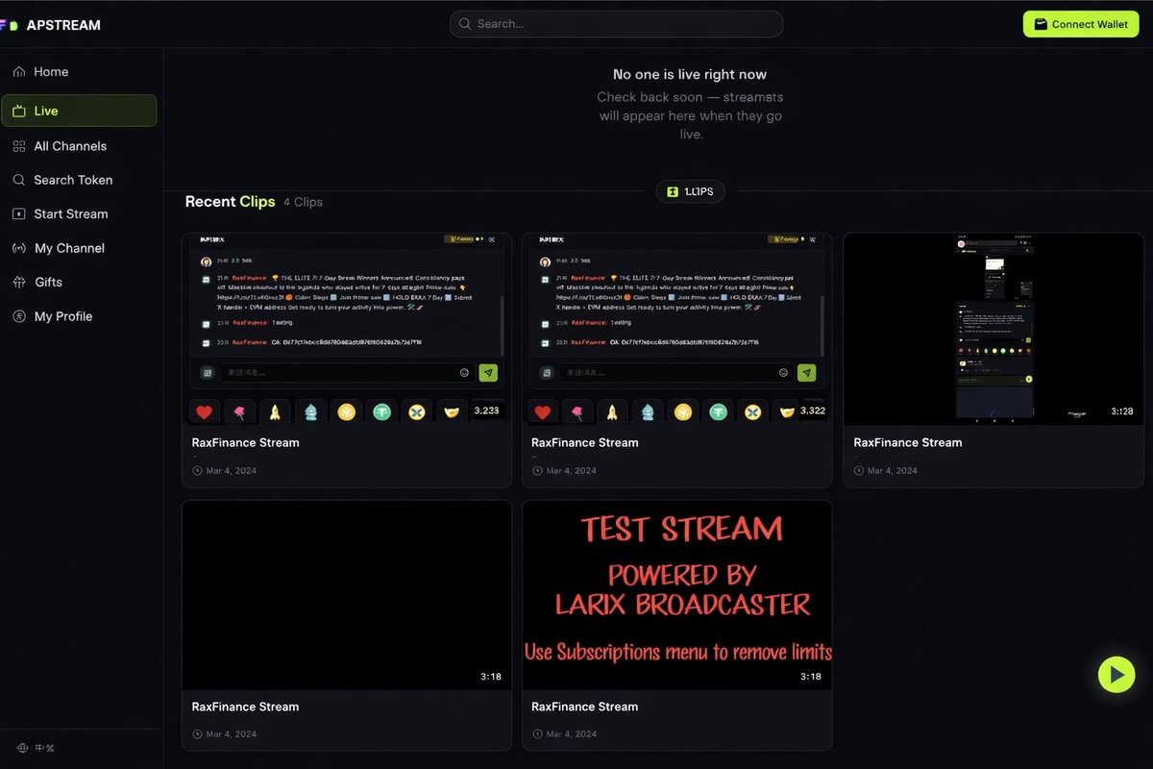The height and width of the screenshot is (769, 1153).
Task: Open the TEST STREAM clip thumbnail
Action: point(676,594)
